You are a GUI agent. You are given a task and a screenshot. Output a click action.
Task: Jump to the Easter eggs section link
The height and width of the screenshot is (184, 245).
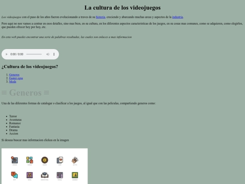pyautogui.click(x=16, y=78)
